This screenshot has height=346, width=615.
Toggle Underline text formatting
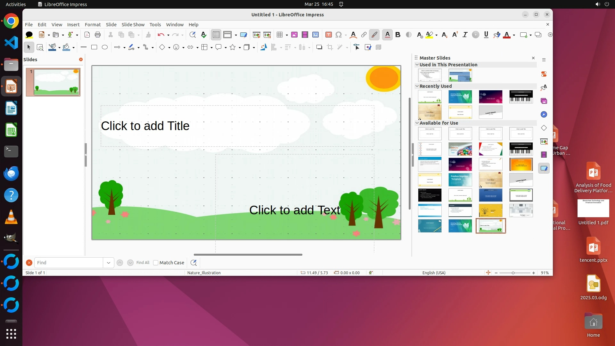click(x=486, y=35)
